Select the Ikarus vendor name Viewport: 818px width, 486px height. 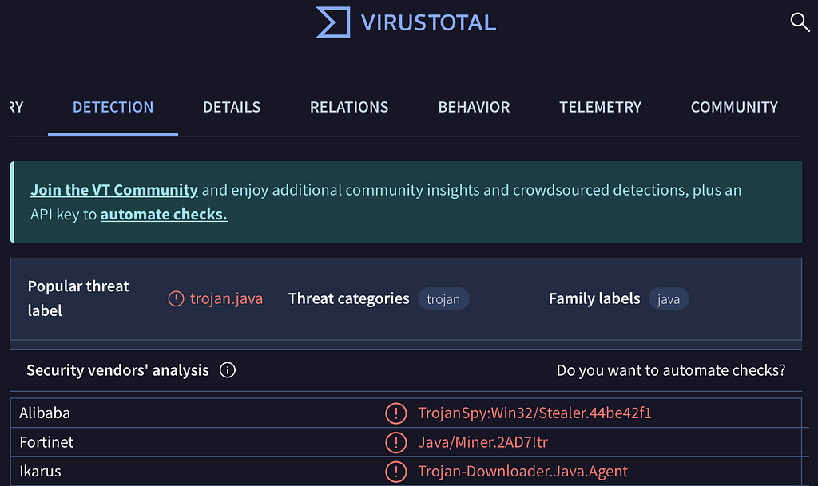pyautogui.click(x=40, y=472)
